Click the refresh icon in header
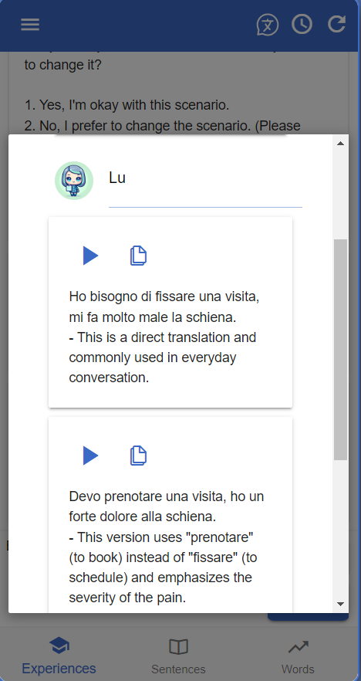This screenshot has width=361, height=681. (336, 25)
